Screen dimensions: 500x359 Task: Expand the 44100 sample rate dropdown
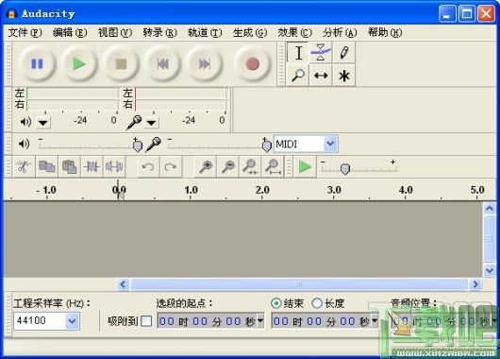tap(72, 321)
